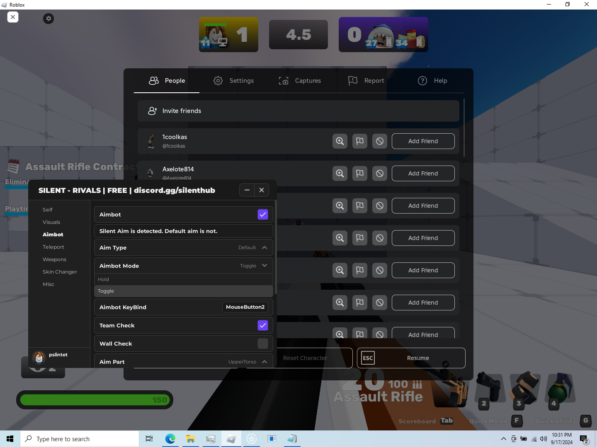Close the Roblox menu with X icon

pos(13,17)
